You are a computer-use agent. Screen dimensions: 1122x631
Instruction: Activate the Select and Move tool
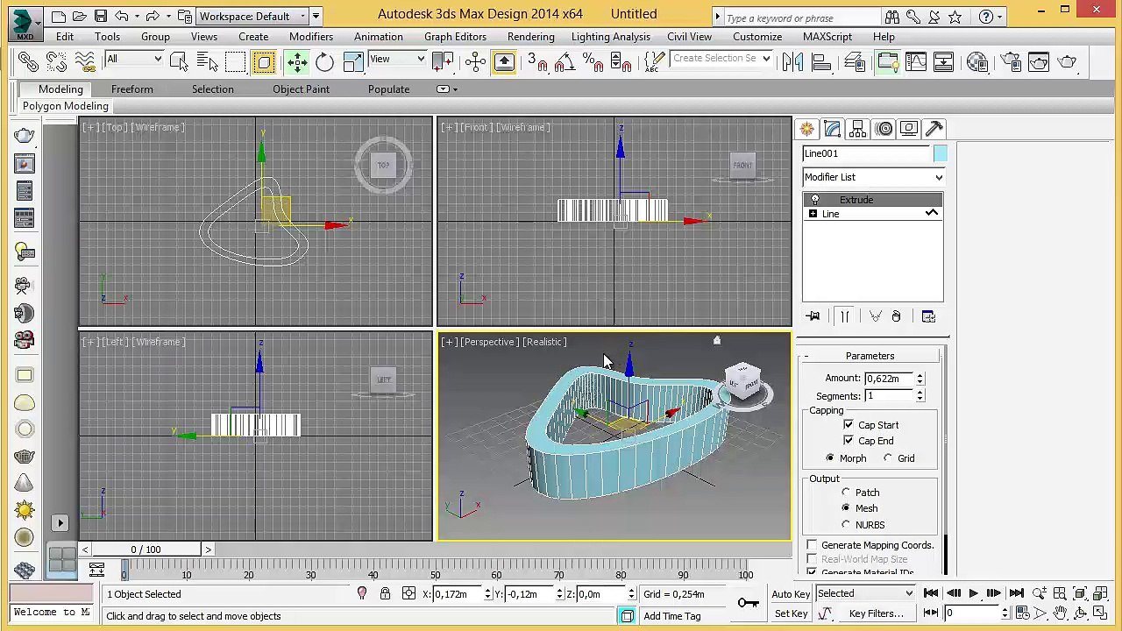click(x=297, y=61)
